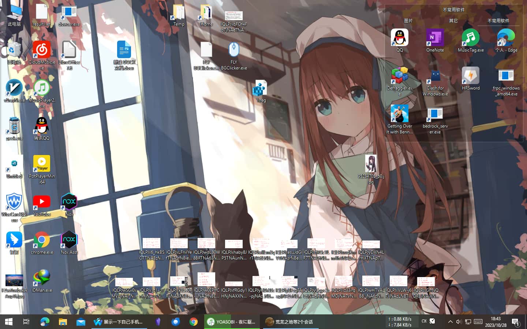Select v2rayN.exe desktop shortcut

pos(14,88)
